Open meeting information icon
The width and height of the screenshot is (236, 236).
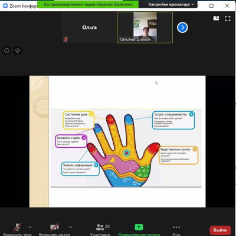(6, 51)
